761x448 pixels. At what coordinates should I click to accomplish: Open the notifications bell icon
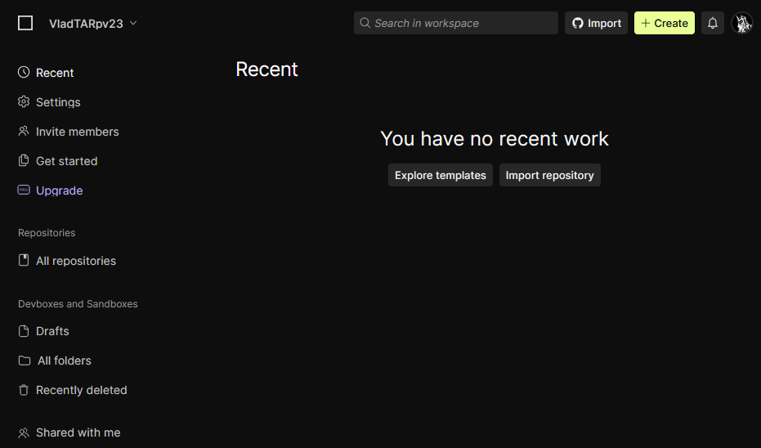(x=713, y=23)
